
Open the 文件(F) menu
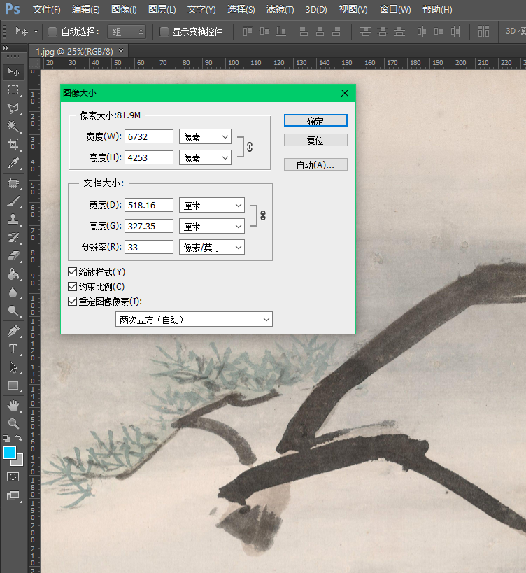click(x=46, y=10)
